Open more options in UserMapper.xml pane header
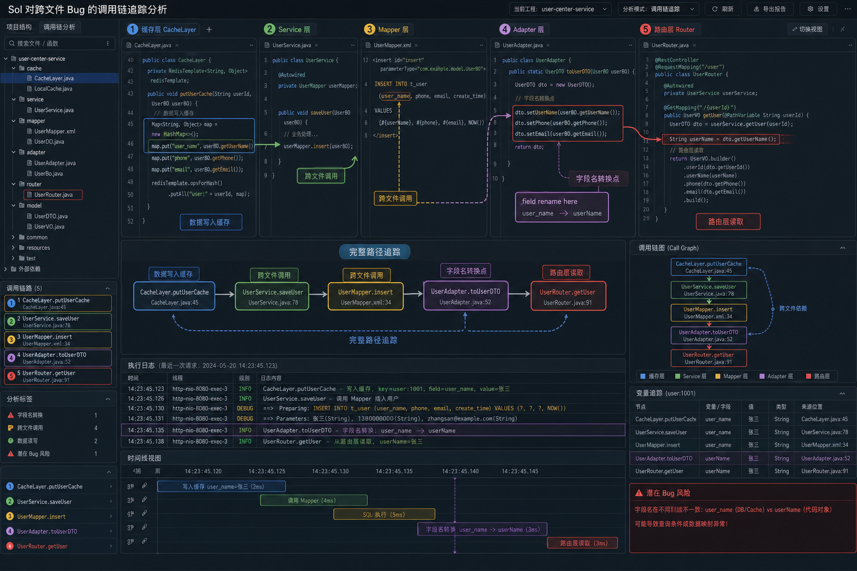This screenshot has height=571, width=857. pos(482,45)
